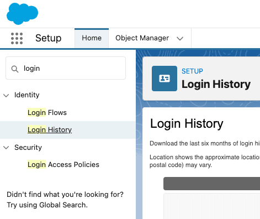Click the Security section label

point(28,148)
